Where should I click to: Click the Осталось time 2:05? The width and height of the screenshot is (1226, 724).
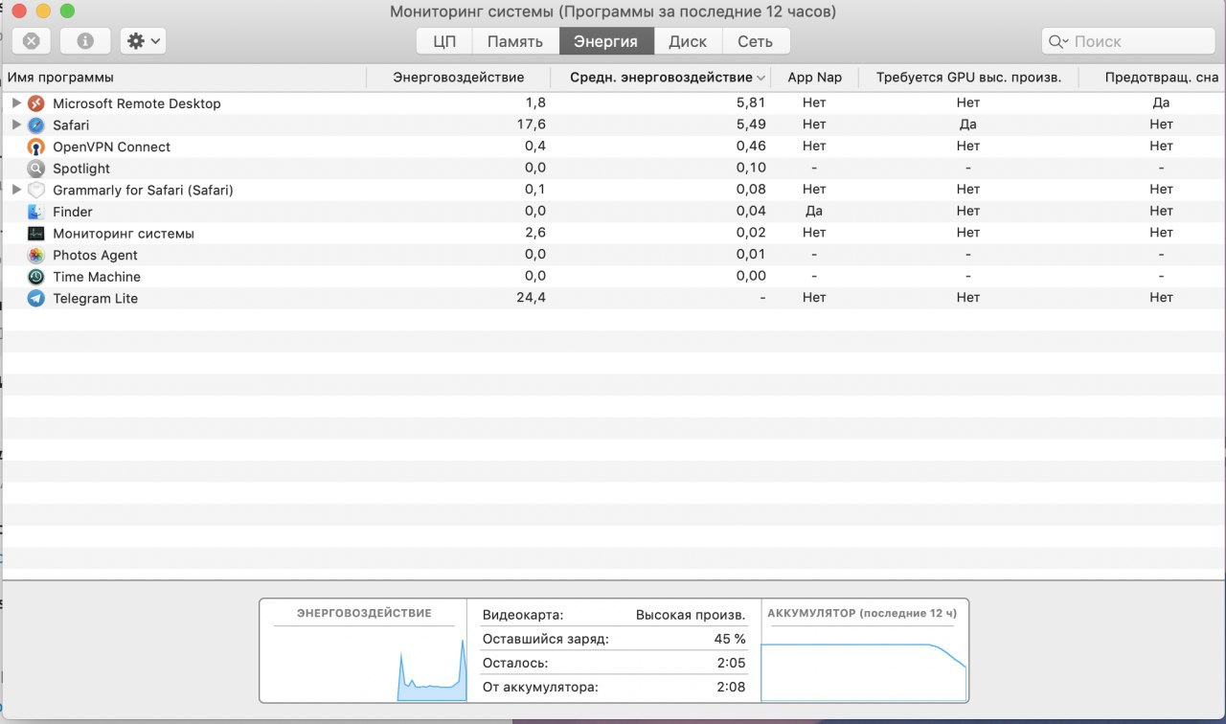click(731, 663)
